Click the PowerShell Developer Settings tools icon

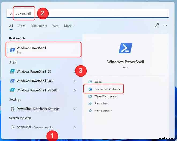click(12, 109)
